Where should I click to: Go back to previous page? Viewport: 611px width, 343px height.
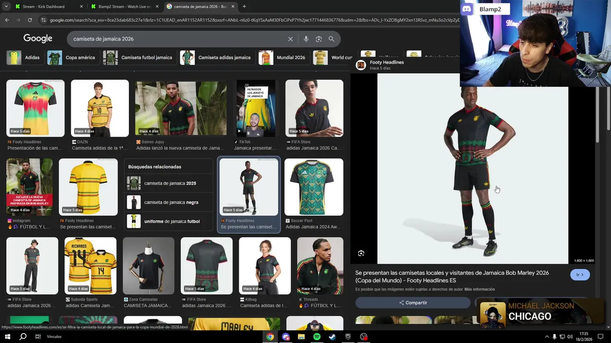(7, 20)
